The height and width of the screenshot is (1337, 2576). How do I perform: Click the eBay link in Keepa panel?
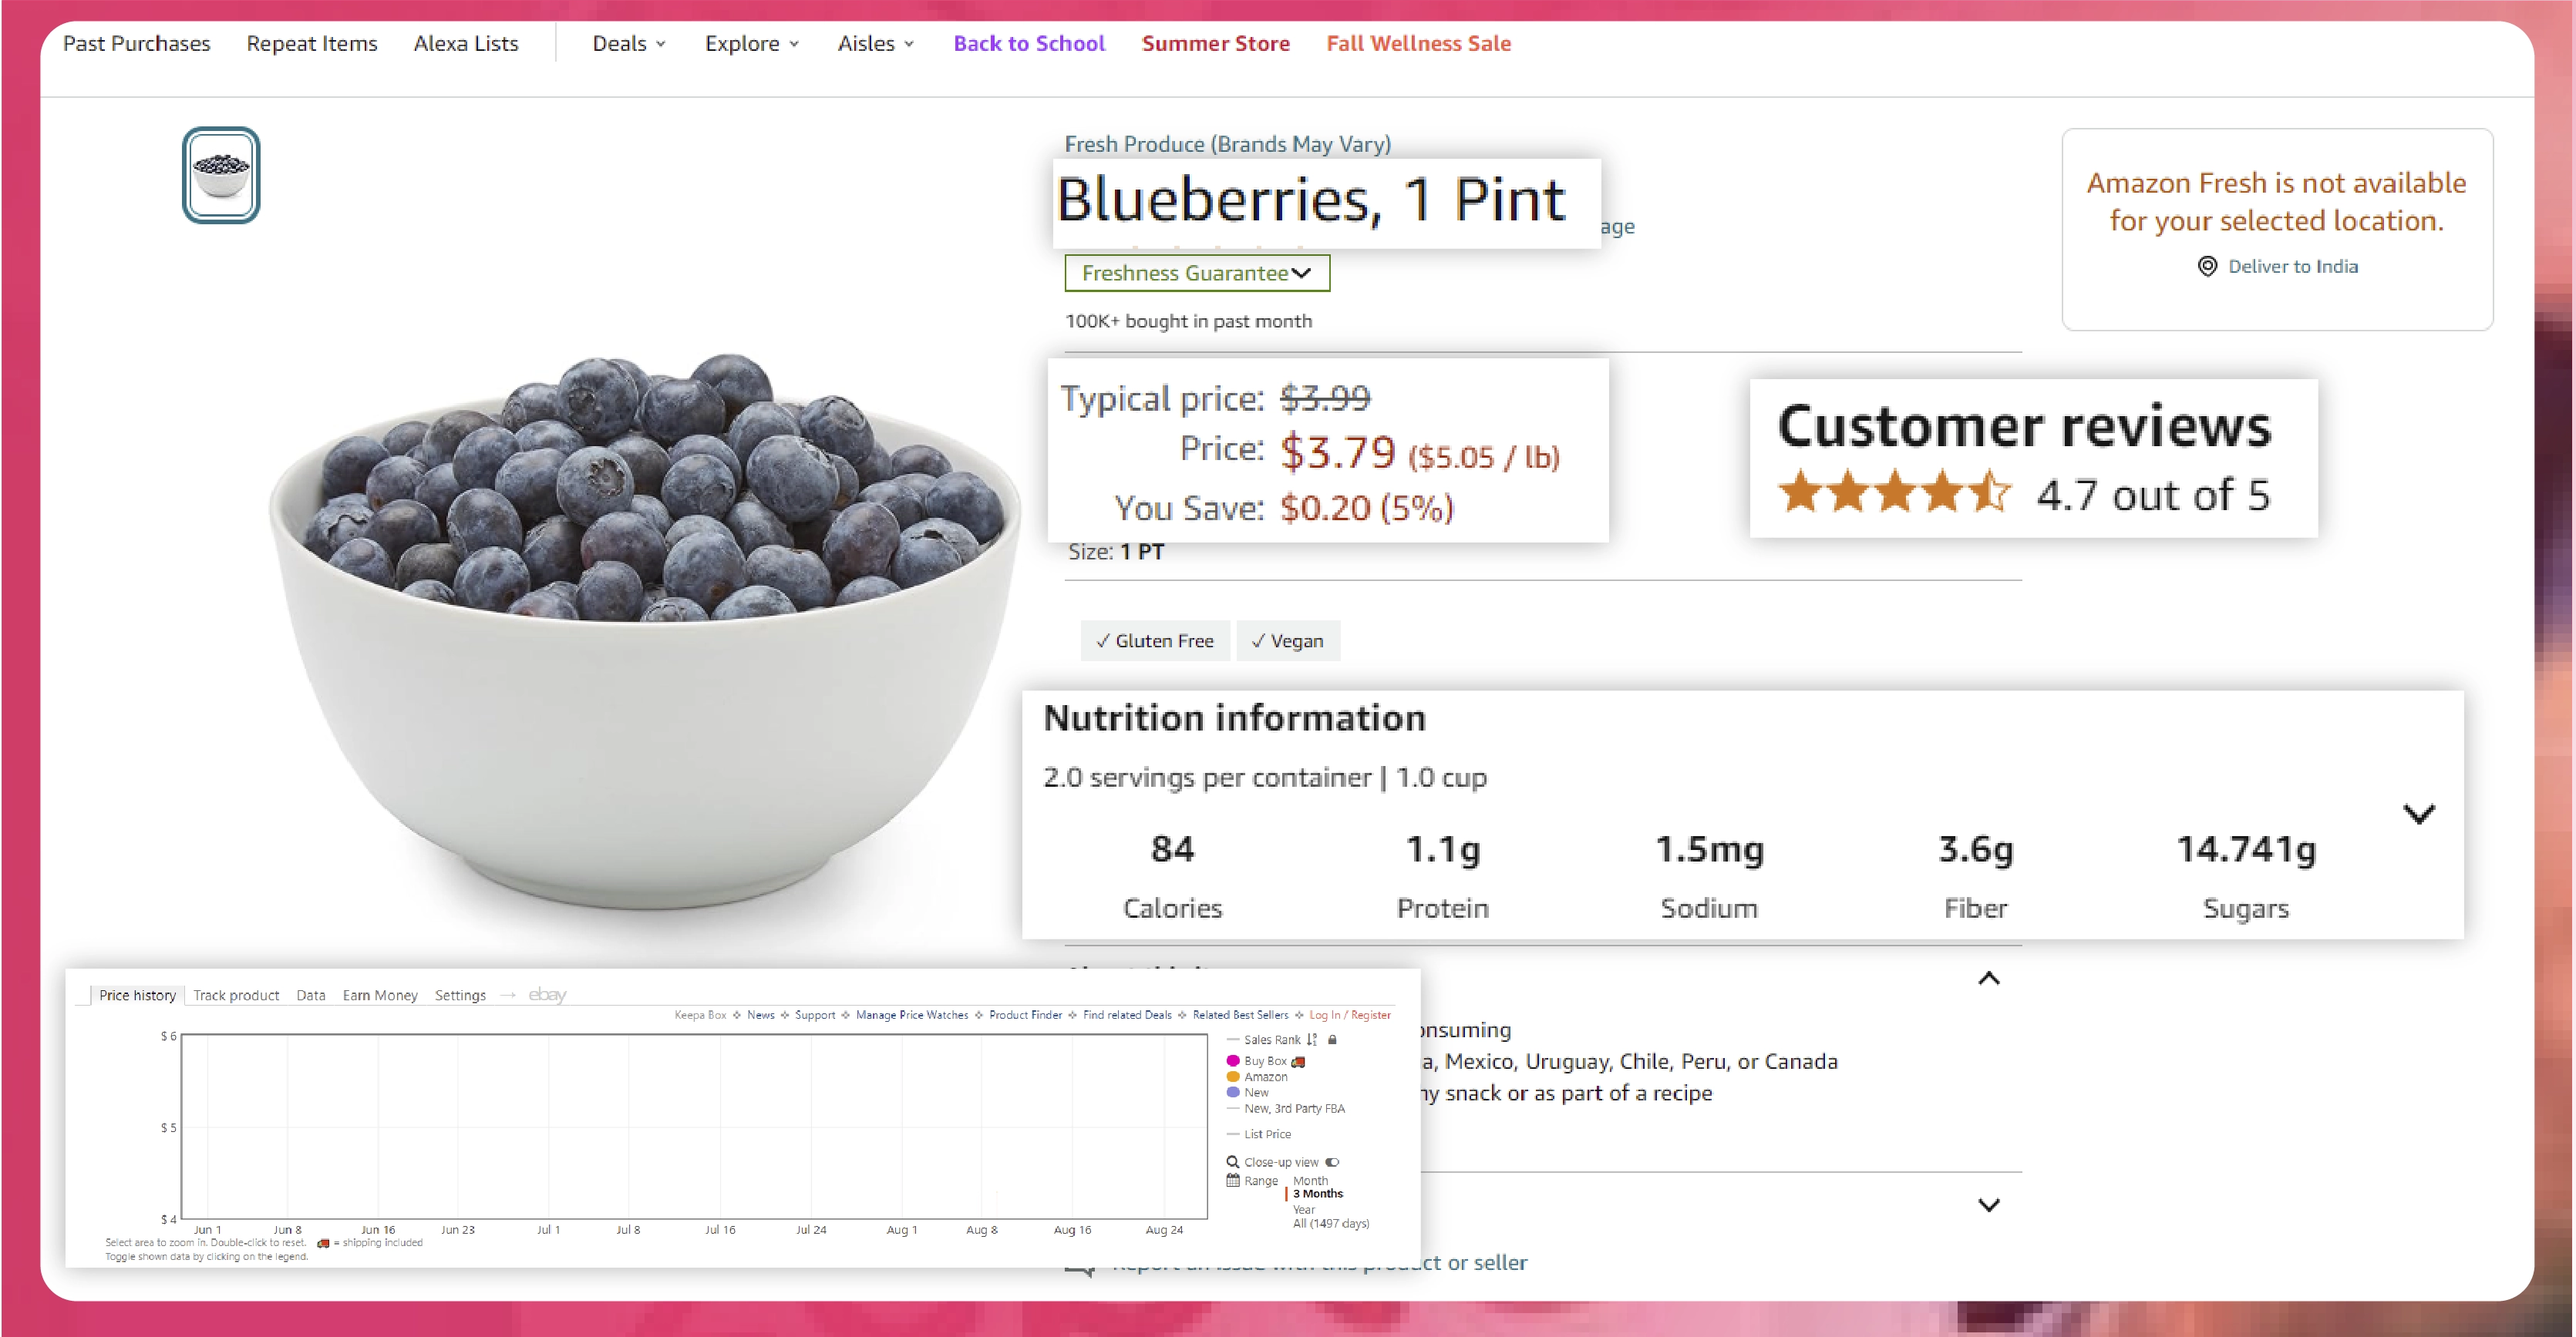coord(549,993)
